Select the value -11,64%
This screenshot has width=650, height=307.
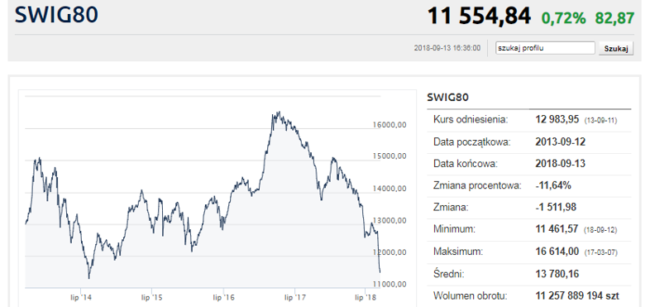coord(553,185)
